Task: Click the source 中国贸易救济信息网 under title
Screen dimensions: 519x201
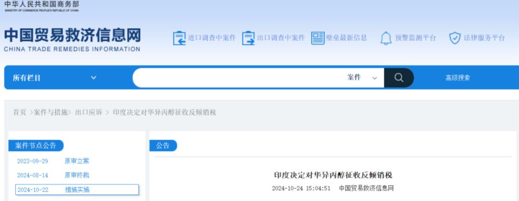Action: pos(366,189)
